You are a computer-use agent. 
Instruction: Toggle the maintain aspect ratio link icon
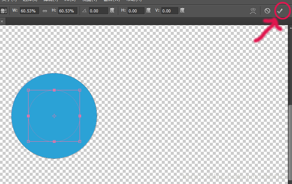coord(45,11)
